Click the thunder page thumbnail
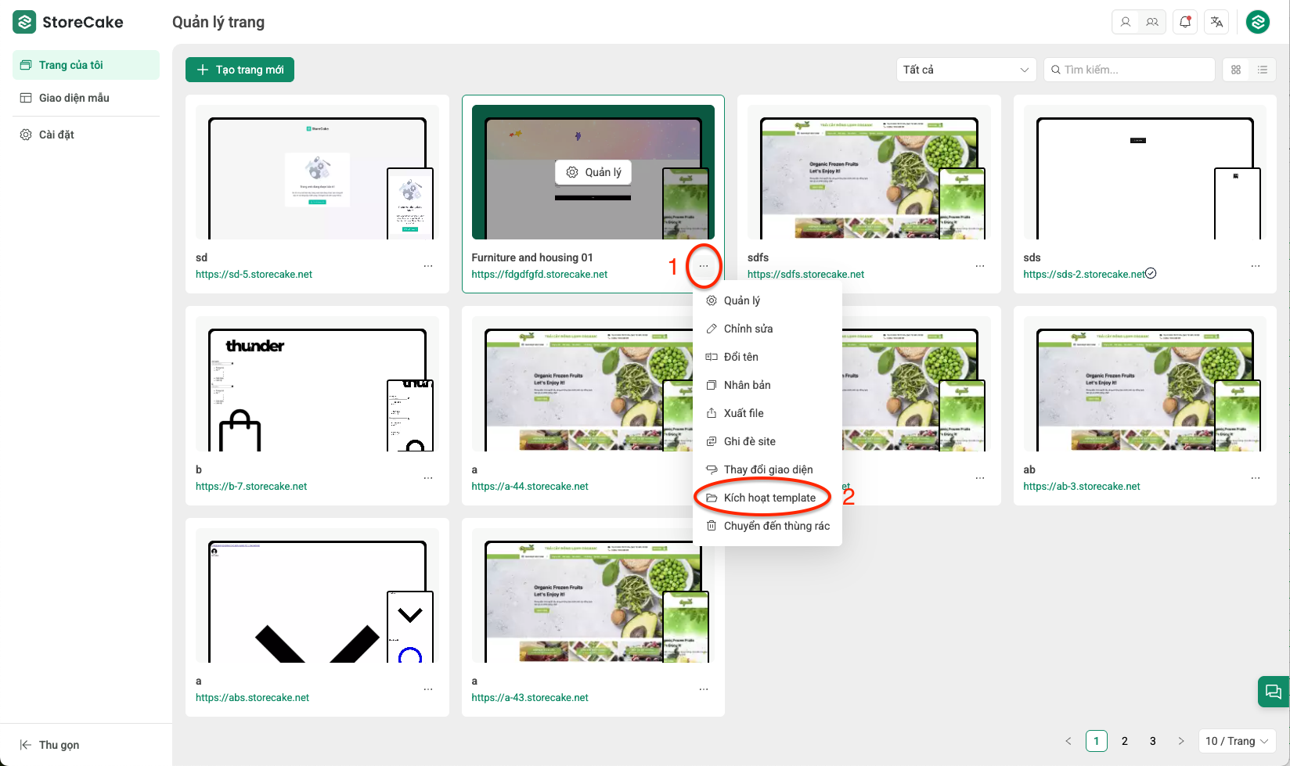Viewport: 1290px width, 766px height. tap(317, 389)
